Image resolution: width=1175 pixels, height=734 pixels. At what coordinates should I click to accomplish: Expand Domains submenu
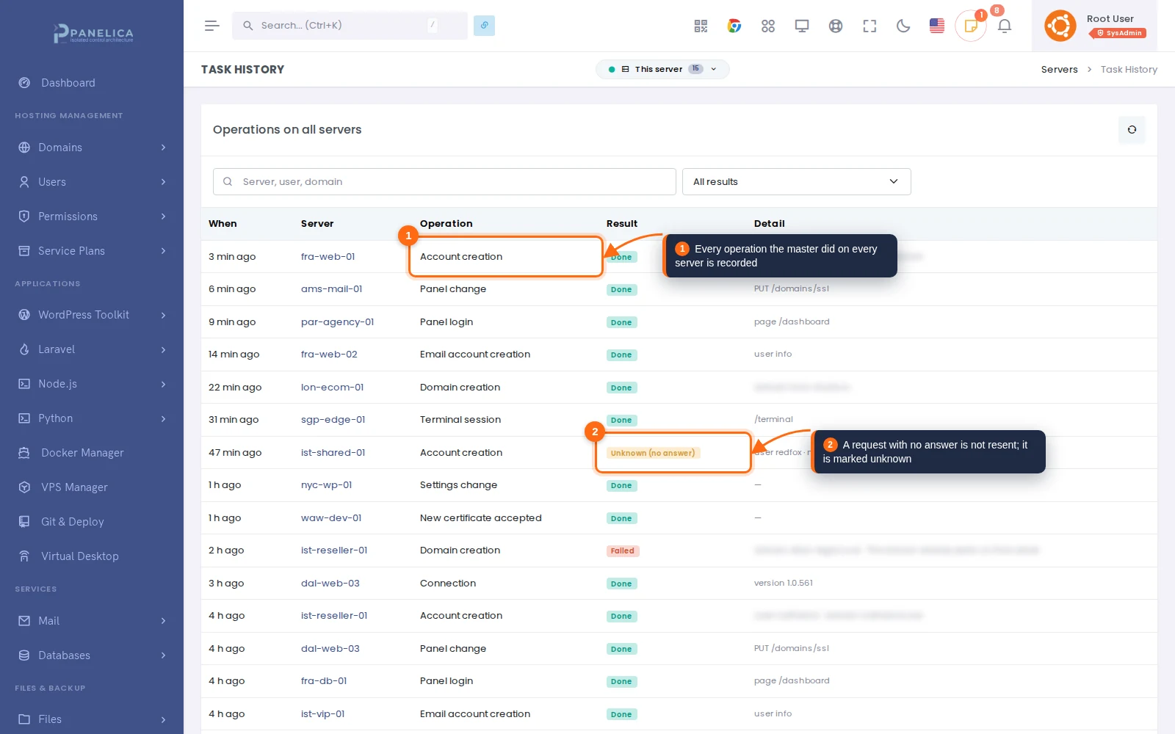point(92,148)
